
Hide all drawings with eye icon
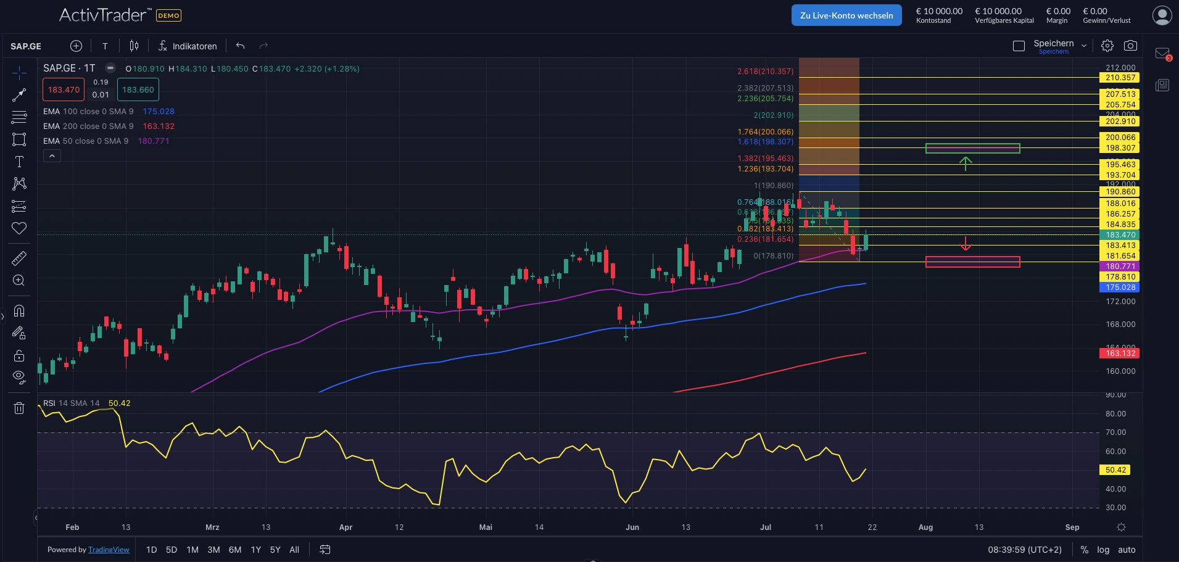pos(19,376)
